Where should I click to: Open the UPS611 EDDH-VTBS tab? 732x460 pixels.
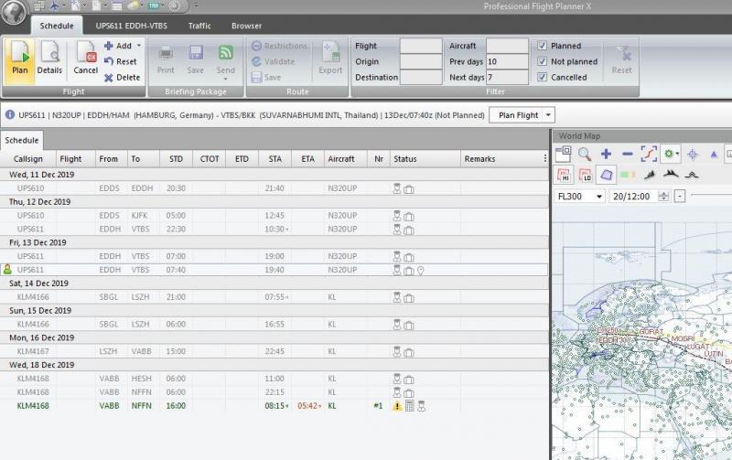pos(135,26)
